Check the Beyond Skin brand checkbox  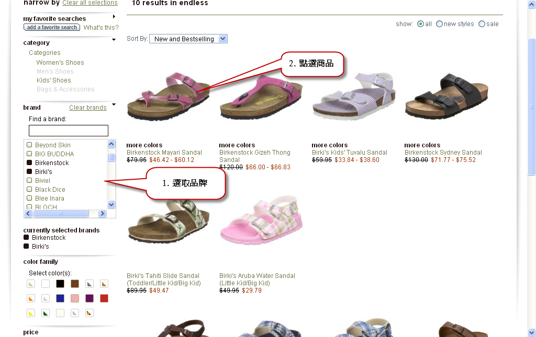click(x=29, y=145)
